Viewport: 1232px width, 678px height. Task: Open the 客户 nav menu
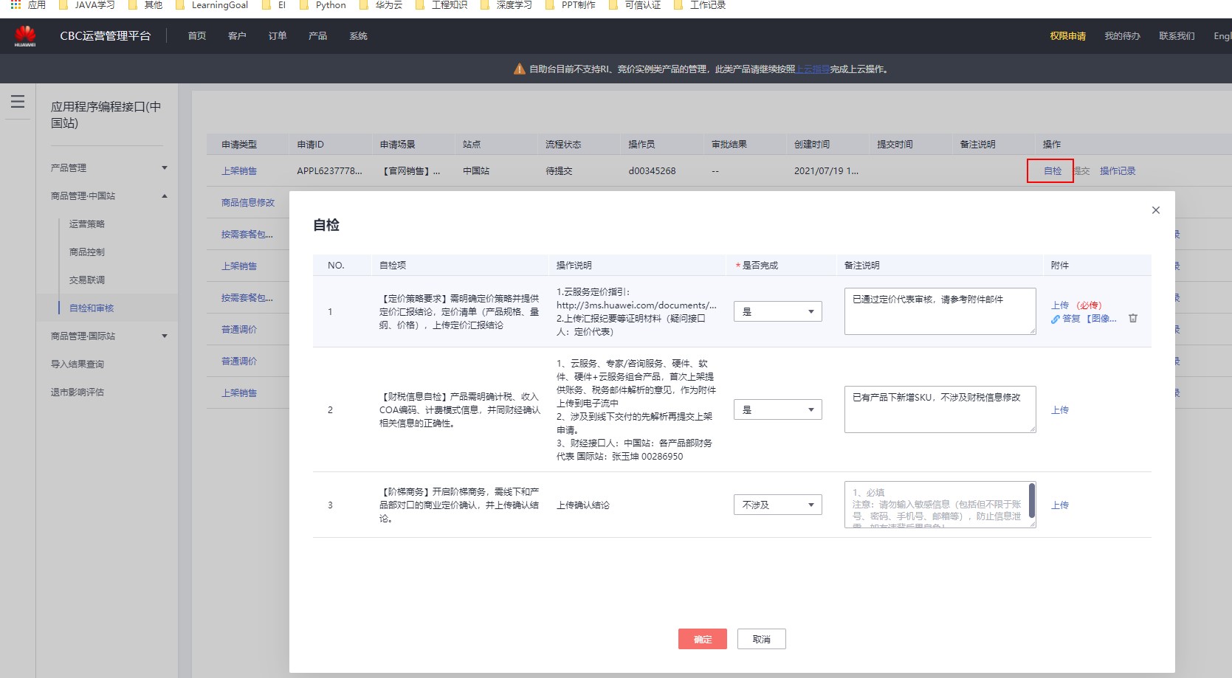tap(237, 36)
